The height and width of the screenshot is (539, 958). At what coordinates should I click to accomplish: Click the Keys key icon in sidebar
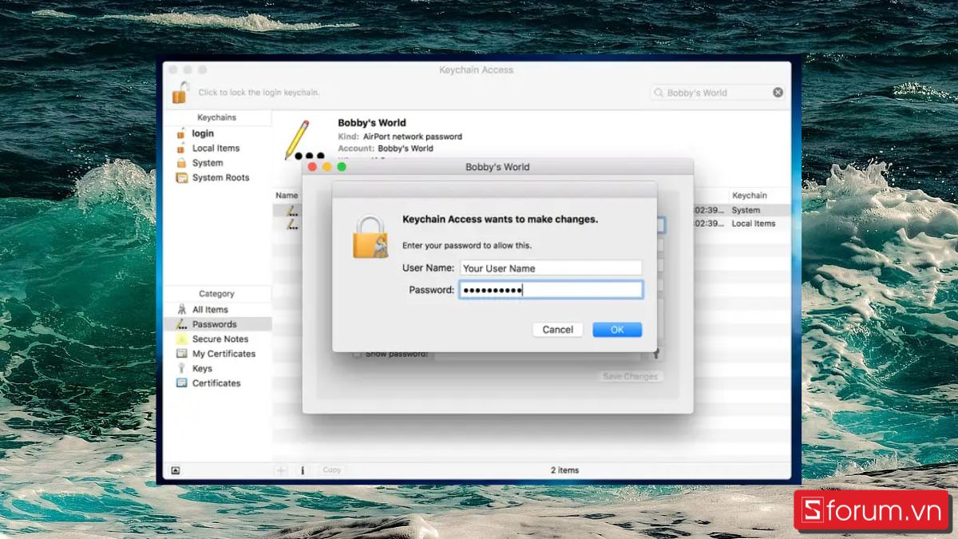182,367
